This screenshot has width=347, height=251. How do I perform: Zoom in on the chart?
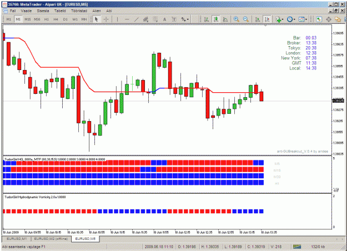coord(237,19)
